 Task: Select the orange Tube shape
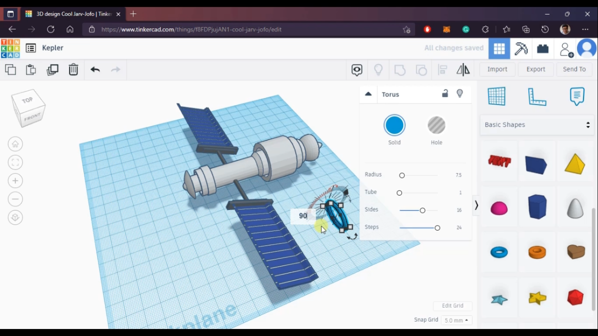[x=537, y=252]
